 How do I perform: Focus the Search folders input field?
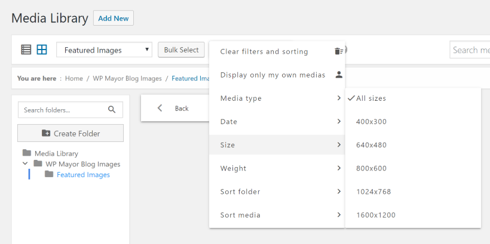[x=71, y=110]
